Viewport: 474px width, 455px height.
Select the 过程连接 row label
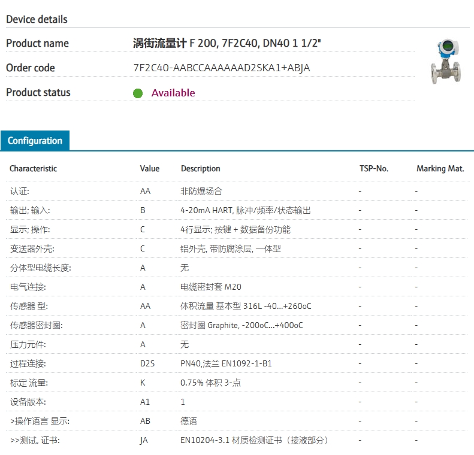click(28, 363)
